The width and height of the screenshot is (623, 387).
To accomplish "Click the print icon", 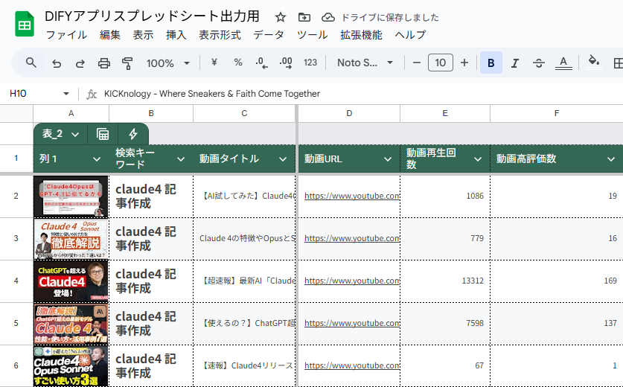I will point(104,63).
